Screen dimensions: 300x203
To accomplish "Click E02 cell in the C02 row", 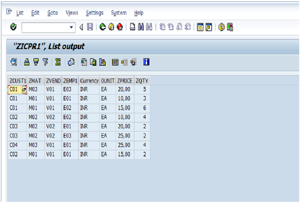I will pos(70,117).
